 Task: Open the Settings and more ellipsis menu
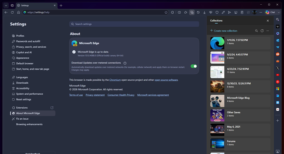tap(261, 12)
